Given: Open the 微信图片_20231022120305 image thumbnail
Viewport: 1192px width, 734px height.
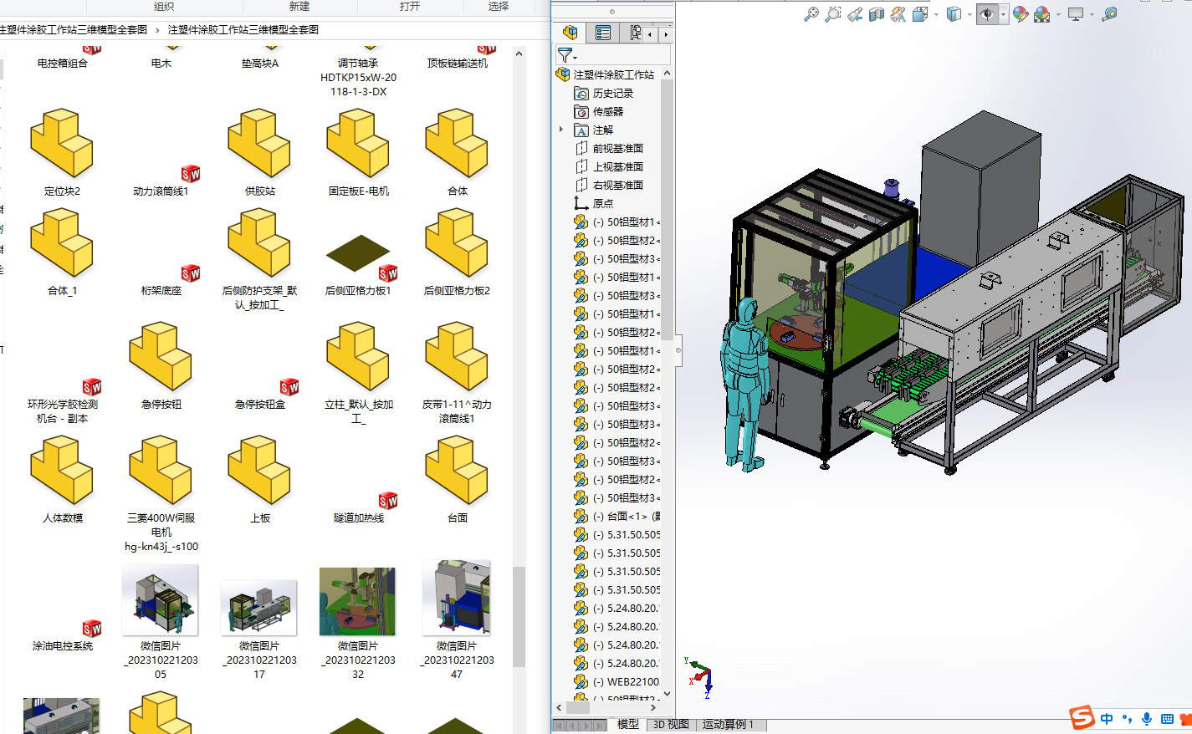Looking at the screenshot, I should pos(160,600).
